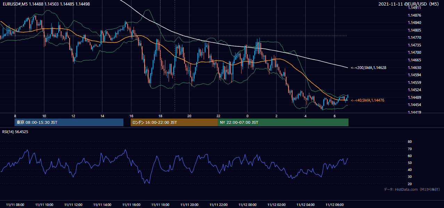Click the RSI scale value 60
The image size is (444, 208).
410,156
